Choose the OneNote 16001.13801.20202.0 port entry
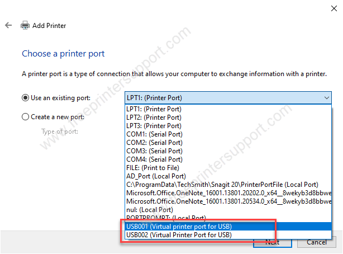Image resolution: width=343 pixels, height=254 pixels. pos(228,193)
